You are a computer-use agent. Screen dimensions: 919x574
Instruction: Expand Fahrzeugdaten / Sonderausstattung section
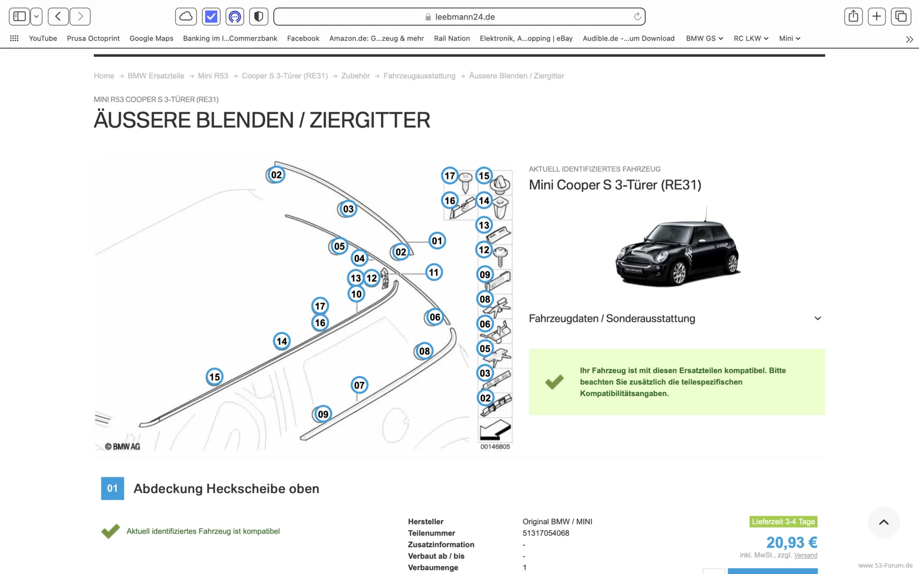coord(677,319)
